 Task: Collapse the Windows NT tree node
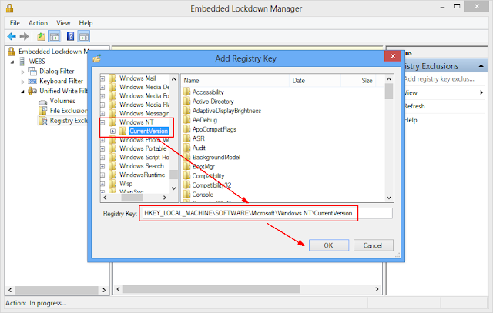tap(102, 122)
